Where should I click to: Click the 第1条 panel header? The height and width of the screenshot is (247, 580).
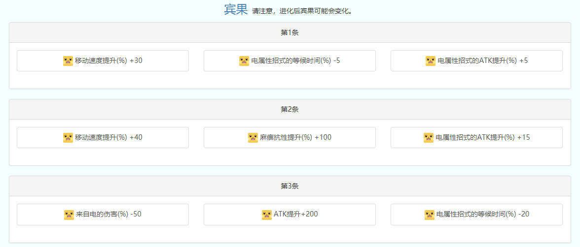coord(290,32)
